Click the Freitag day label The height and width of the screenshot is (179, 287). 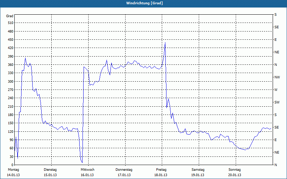[x=161, y=170]
